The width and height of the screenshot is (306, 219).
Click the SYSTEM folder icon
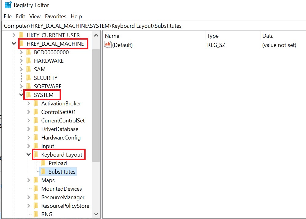29,95
